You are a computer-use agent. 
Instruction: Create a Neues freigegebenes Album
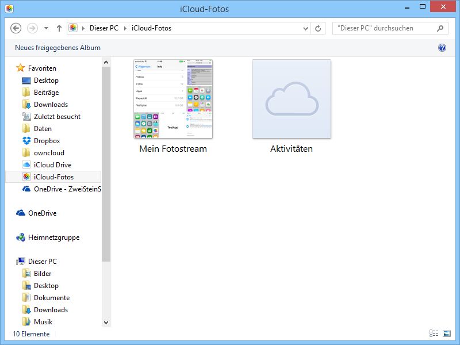click(58, 48)
